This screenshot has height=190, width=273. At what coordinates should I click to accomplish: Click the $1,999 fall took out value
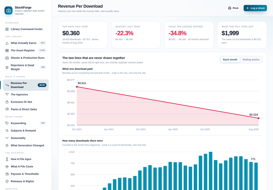230,33
